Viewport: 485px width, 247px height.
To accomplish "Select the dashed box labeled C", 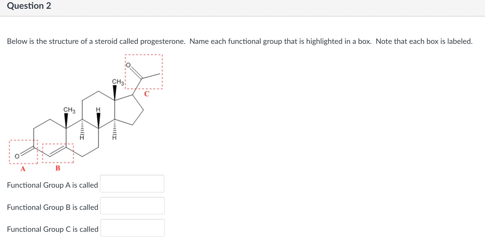I will (144, 71).
